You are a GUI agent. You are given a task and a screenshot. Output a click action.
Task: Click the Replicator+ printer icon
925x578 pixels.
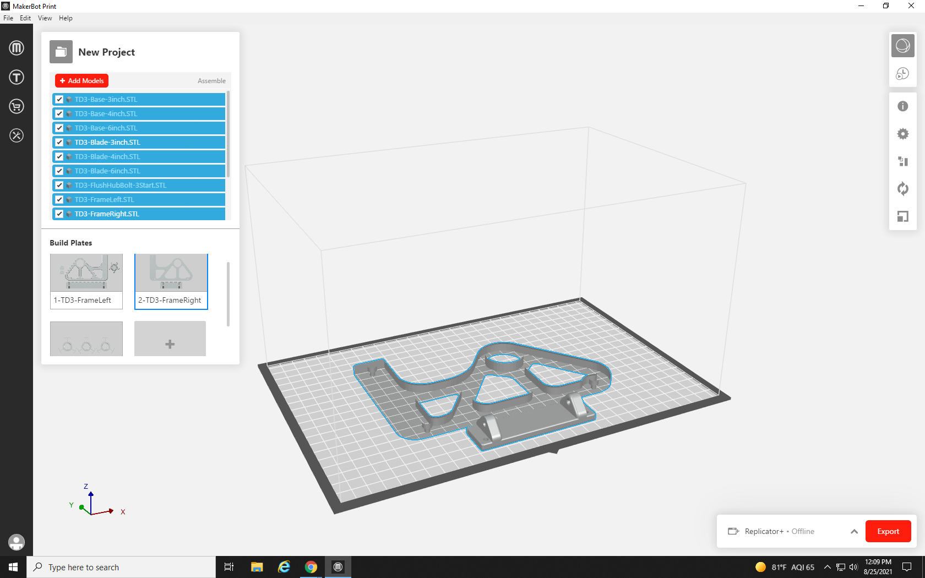733,531
